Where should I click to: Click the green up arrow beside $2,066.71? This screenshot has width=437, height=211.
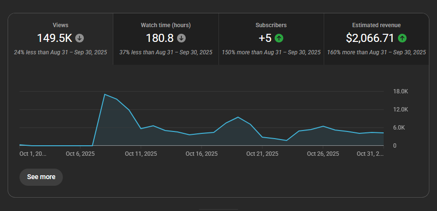point(402,38)
